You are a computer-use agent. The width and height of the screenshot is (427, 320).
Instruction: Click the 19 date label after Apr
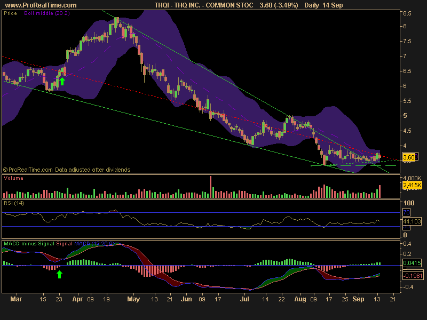(x=106, y=299)
